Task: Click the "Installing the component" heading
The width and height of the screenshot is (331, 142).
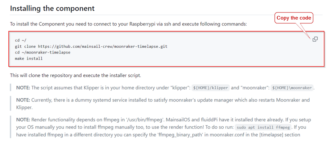Action: tap(52, 8)
